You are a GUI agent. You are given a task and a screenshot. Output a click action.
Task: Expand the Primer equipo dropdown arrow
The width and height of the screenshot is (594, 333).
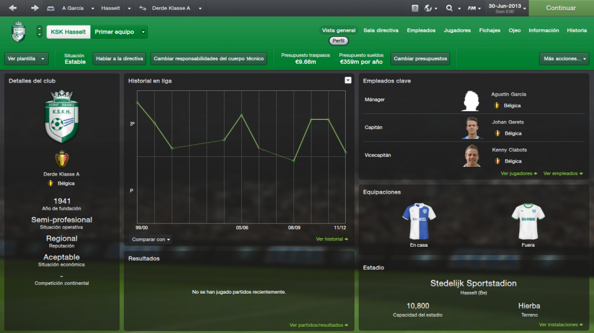[143, 32]
